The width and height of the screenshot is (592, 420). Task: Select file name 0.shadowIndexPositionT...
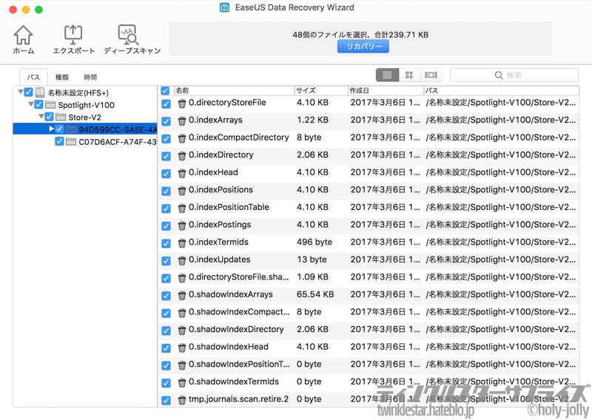pos(239,364)
